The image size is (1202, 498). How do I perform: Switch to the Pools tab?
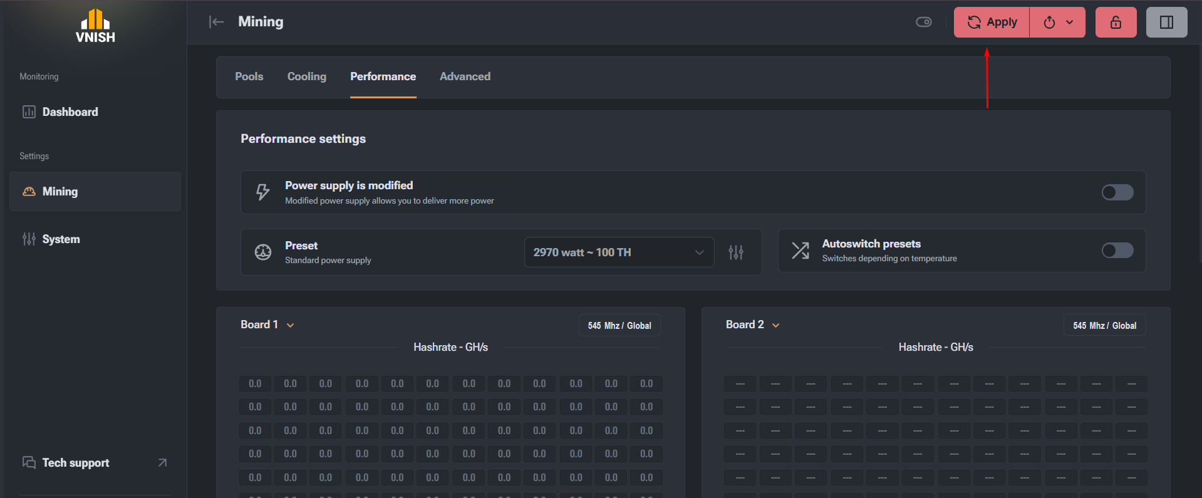(249, 76)
